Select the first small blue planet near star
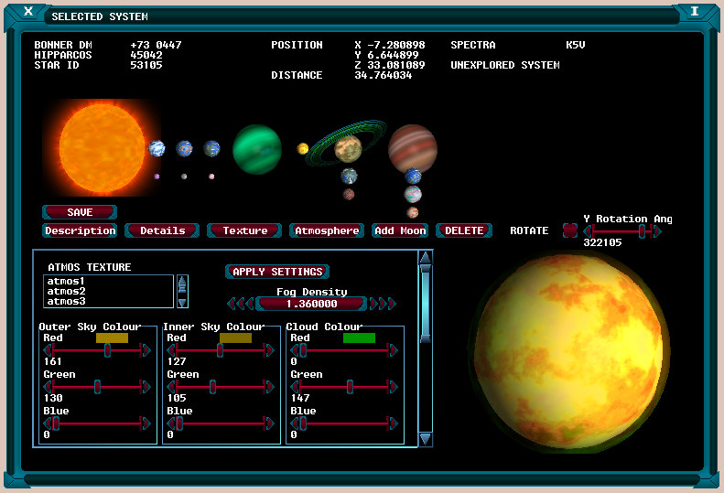This screenshot has height=493, width=724. click(x=157, y=148)
